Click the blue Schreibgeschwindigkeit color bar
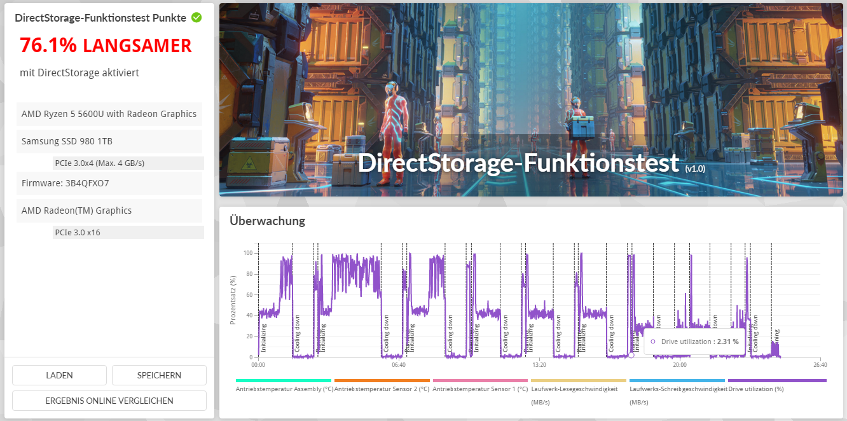 coord(677,380)
